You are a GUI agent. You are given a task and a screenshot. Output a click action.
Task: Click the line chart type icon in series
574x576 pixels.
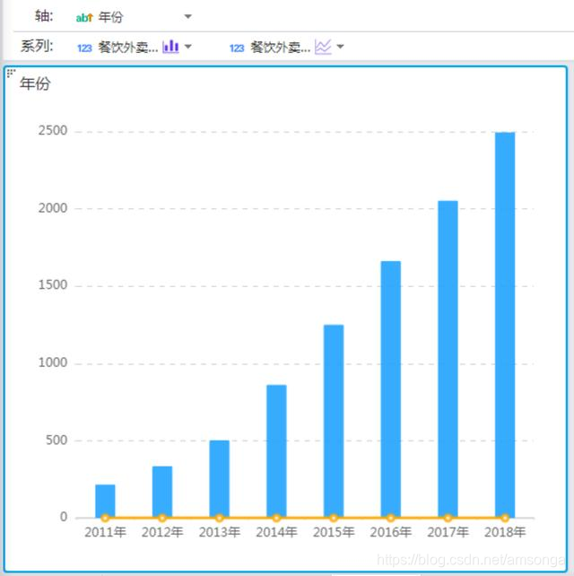pyautogui.click(x=323, y=47)
